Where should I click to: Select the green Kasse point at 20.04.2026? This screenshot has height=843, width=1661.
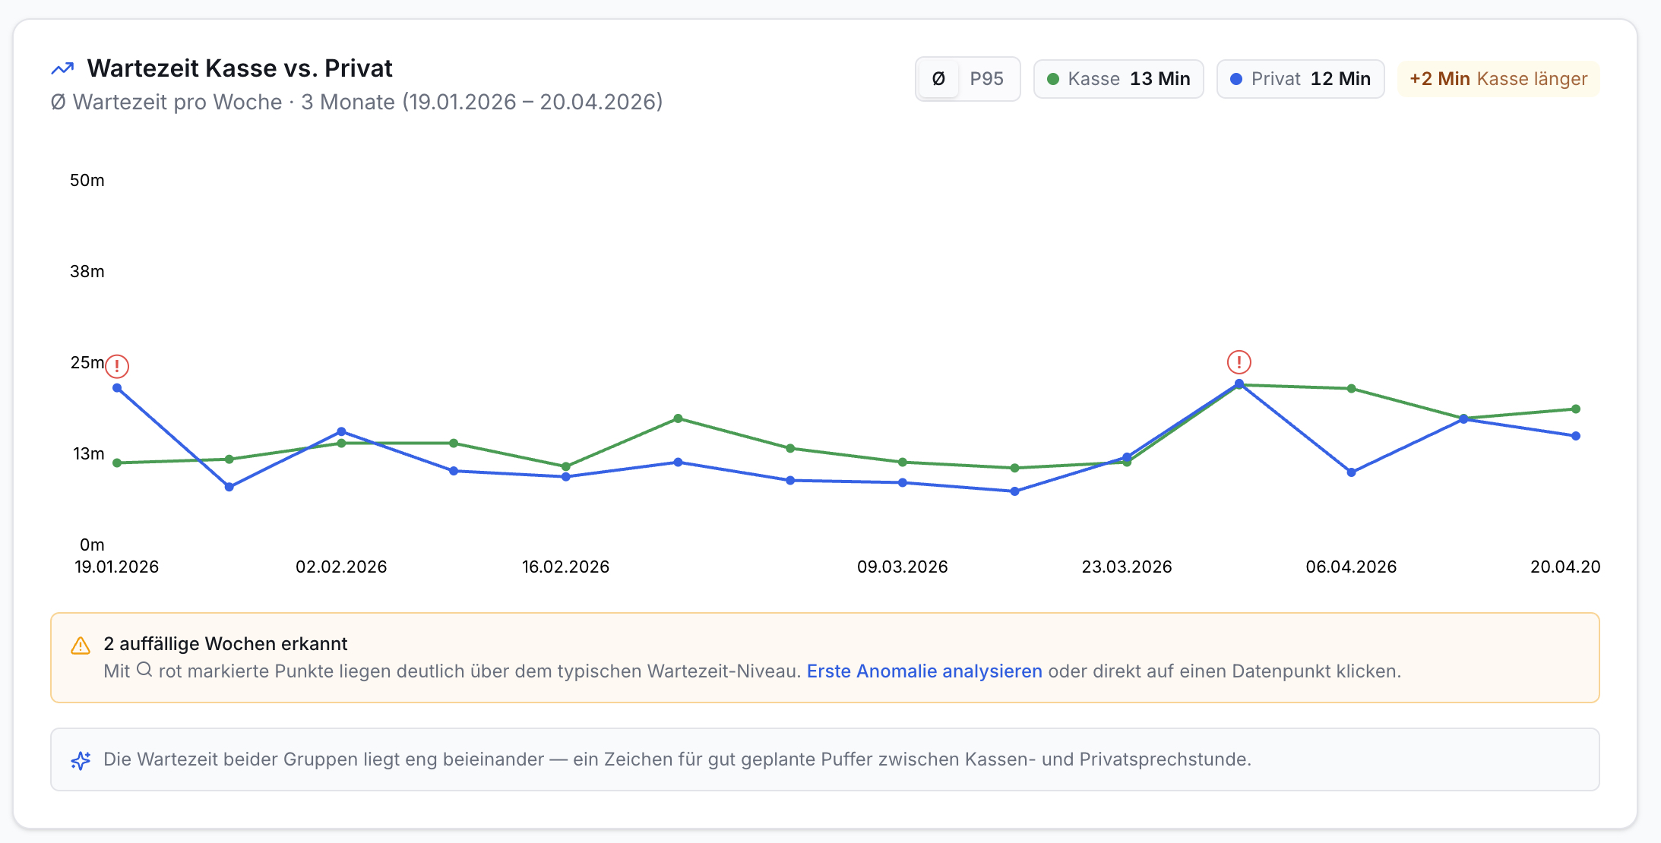(x=1576, y=409)
